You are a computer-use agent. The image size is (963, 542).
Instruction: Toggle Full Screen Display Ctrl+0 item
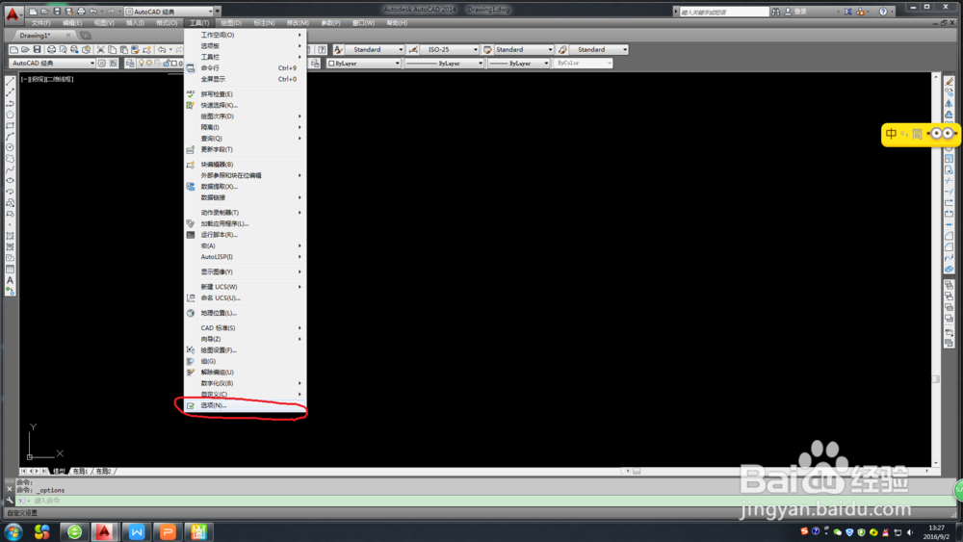(246, 79)
